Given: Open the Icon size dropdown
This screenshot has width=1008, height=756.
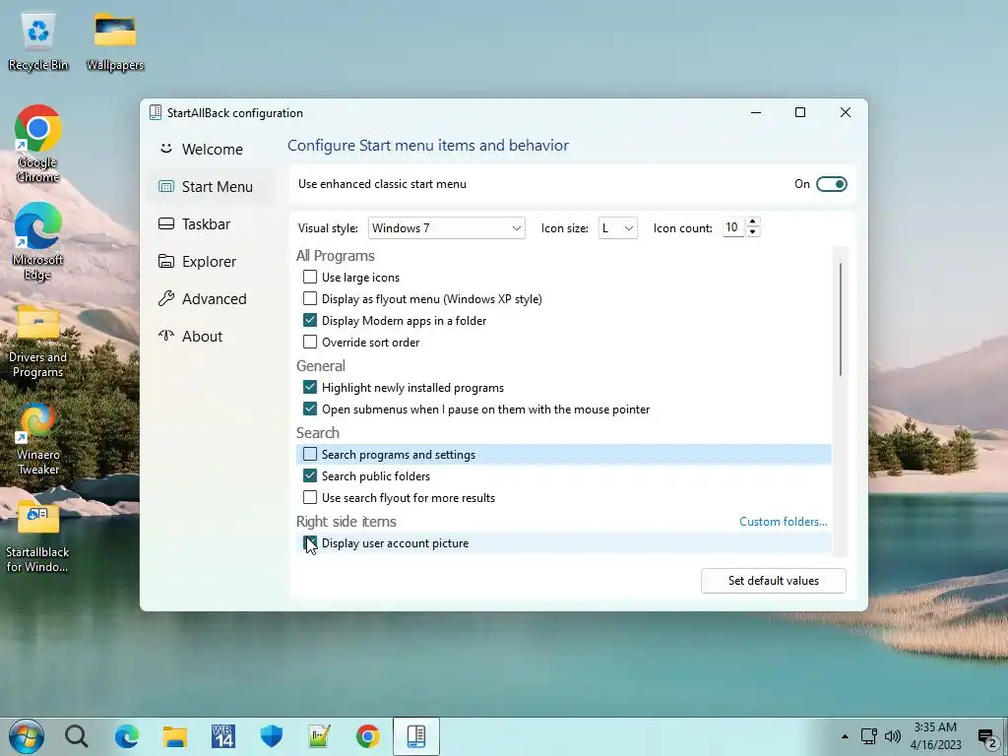Looking at the screenshot, I should pyautogui.click(x=618, y=227).
